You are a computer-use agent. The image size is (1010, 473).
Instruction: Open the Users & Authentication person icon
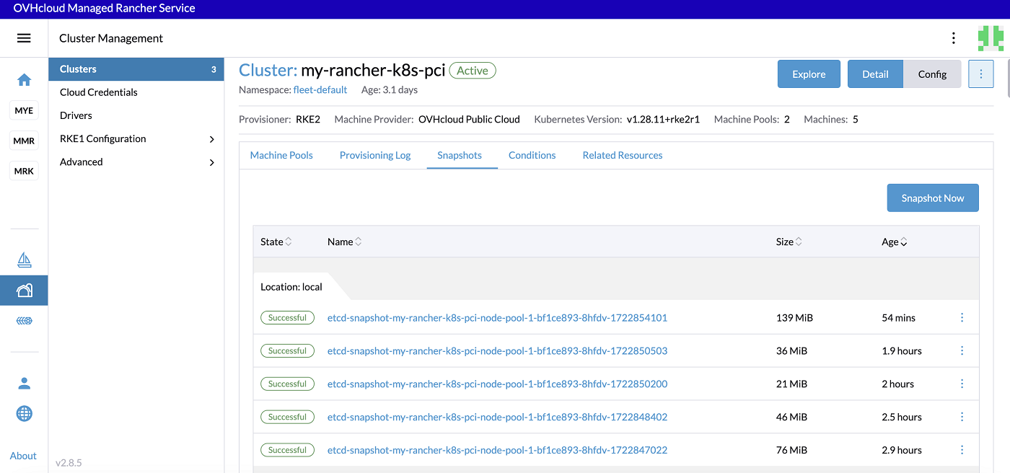click(x=24, y=383)
